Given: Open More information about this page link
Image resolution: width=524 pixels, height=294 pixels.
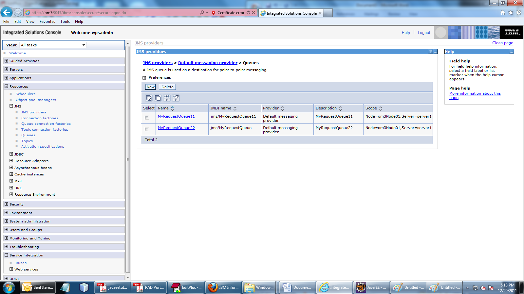Looking at the screenshot, I should click(x=475, y=95).
